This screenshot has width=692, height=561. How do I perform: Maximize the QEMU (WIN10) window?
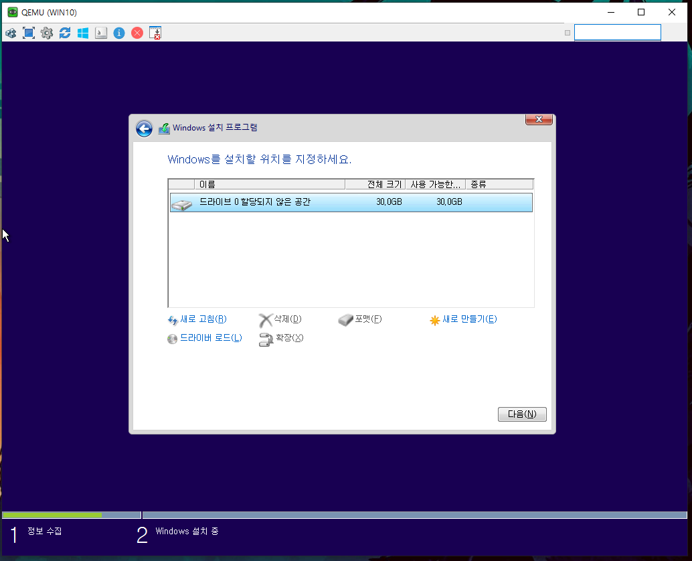coord(641,12)
